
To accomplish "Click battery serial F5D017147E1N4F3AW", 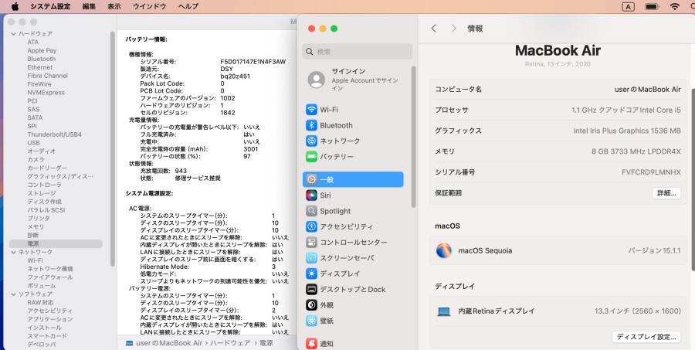I will [253, 62].
